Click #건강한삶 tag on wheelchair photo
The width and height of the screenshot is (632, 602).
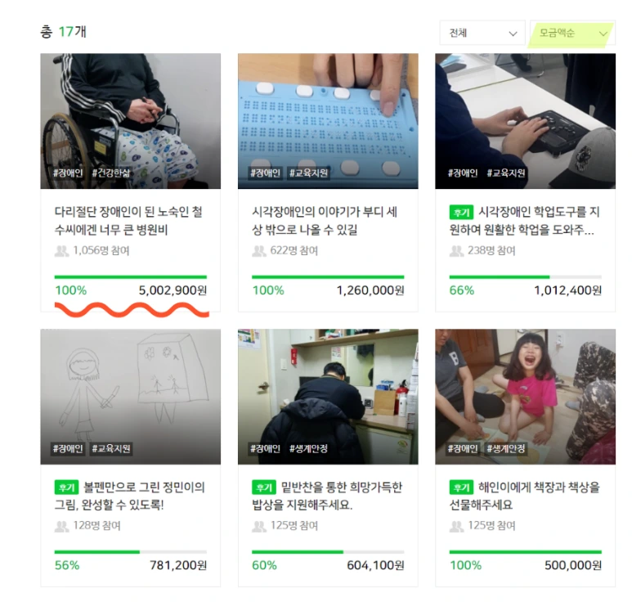point(111,173)
